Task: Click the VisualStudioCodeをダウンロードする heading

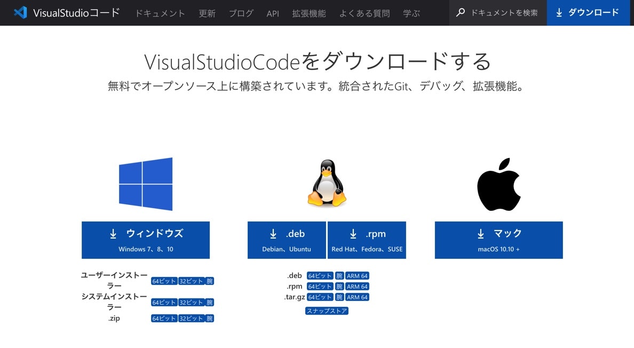Action: pos(318,61)
